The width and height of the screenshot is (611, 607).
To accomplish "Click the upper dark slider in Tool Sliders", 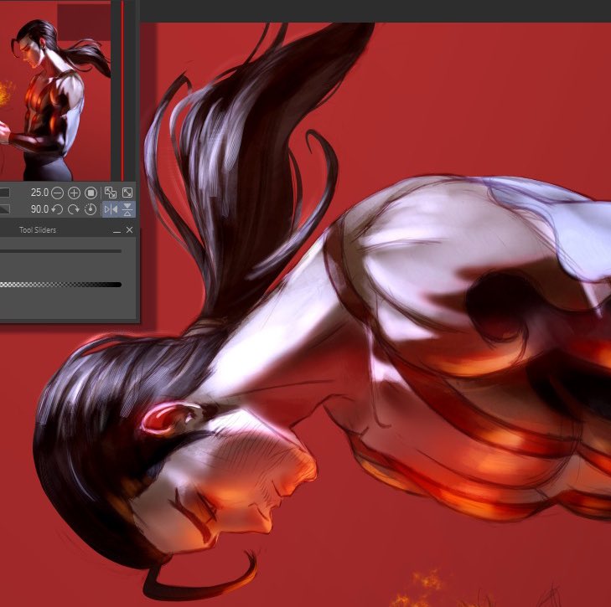I will point(61,251).
